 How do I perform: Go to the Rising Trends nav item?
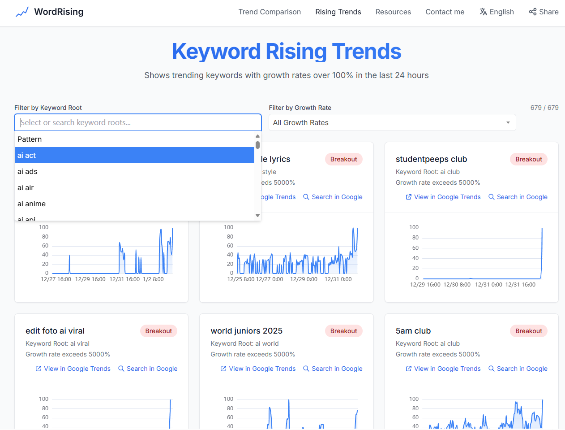click(x=338, y=12)
